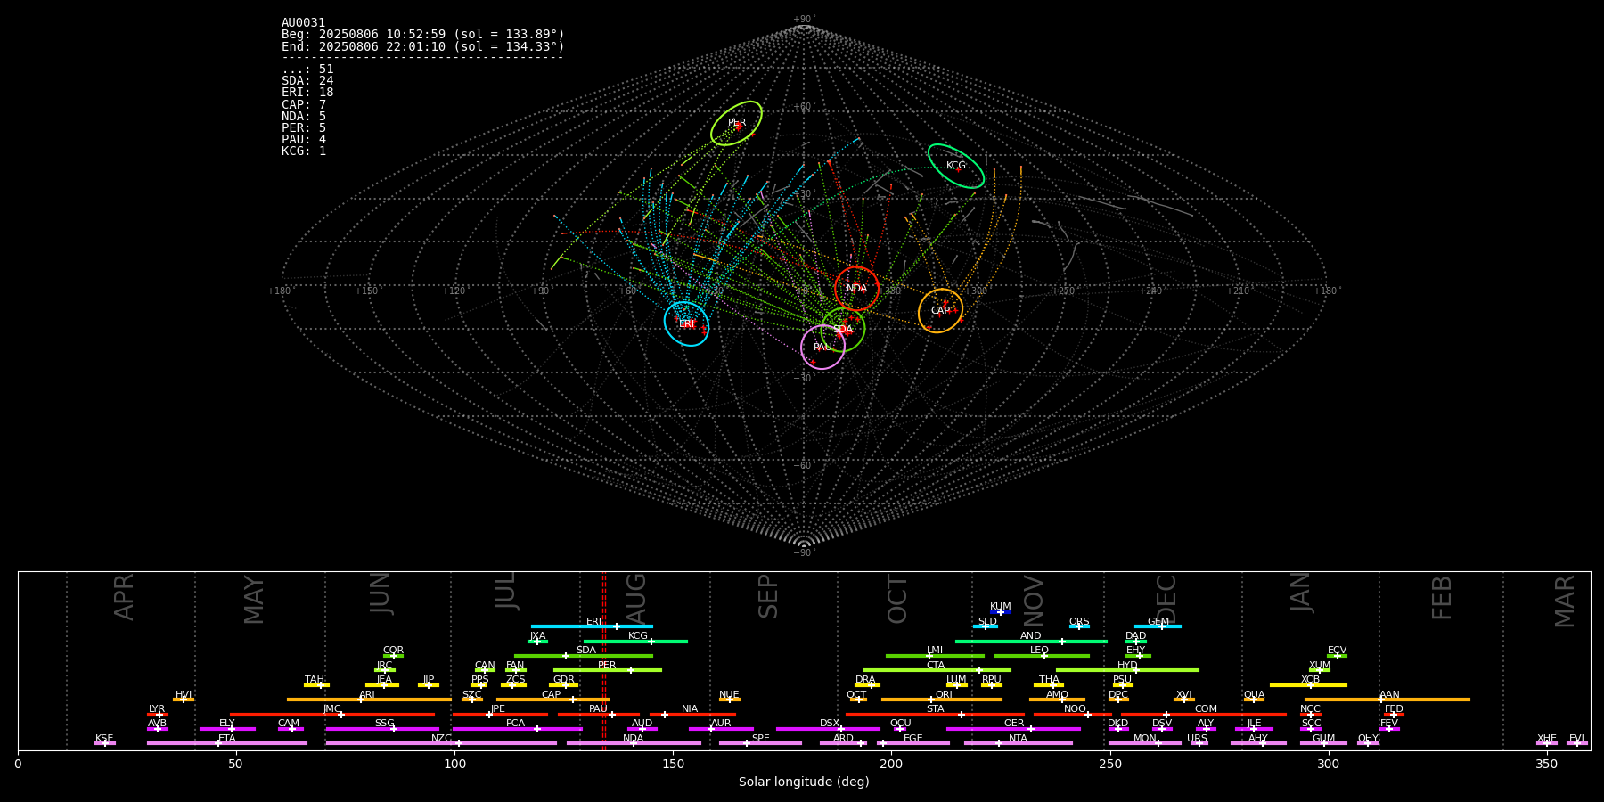
Task: Select the ARI shower bar in timeline
Action: [x=369, y=700]
